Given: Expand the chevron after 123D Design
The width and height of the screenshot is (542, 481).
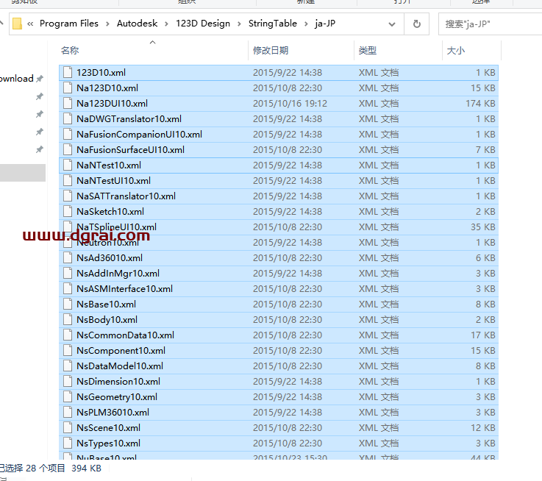Looking at the screenshot, I should 239,24.
